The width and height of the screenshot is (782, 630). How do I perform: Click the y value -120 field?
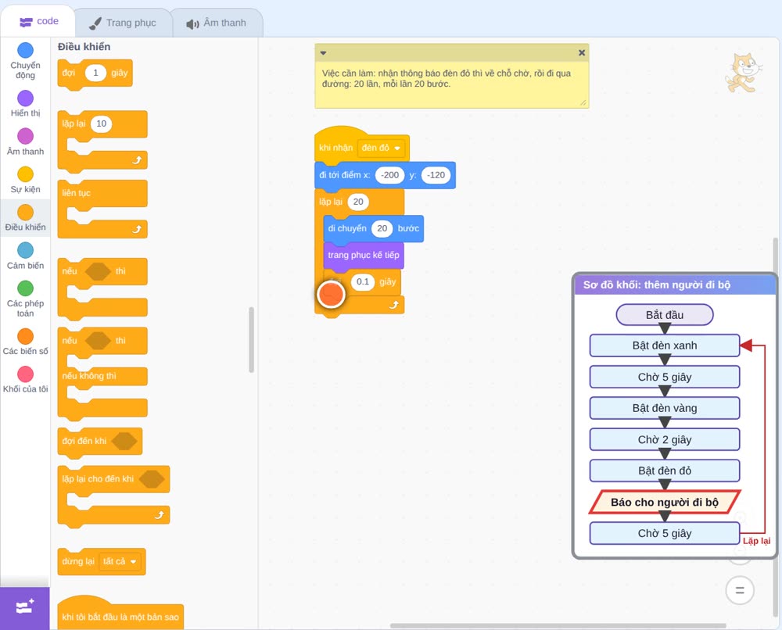(x=436, y=175)
